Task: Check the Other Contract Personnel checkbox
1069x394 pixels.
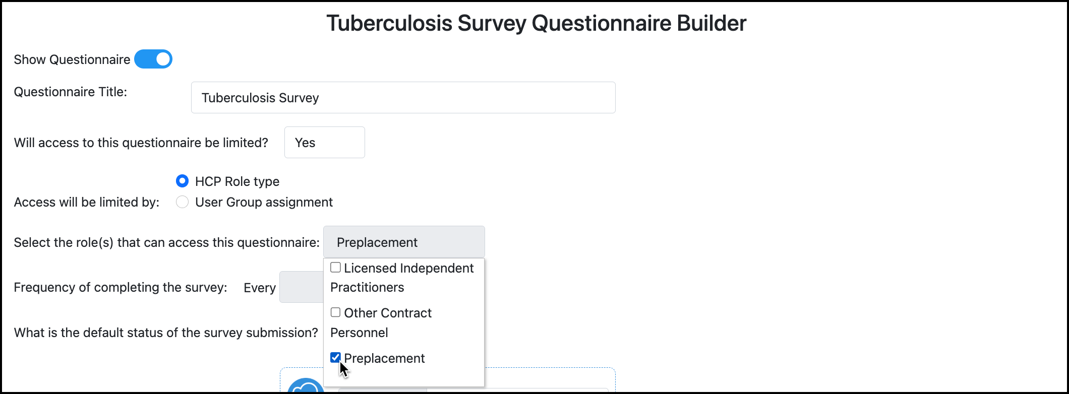Action: pyautogui.click(x=335, y=312)
